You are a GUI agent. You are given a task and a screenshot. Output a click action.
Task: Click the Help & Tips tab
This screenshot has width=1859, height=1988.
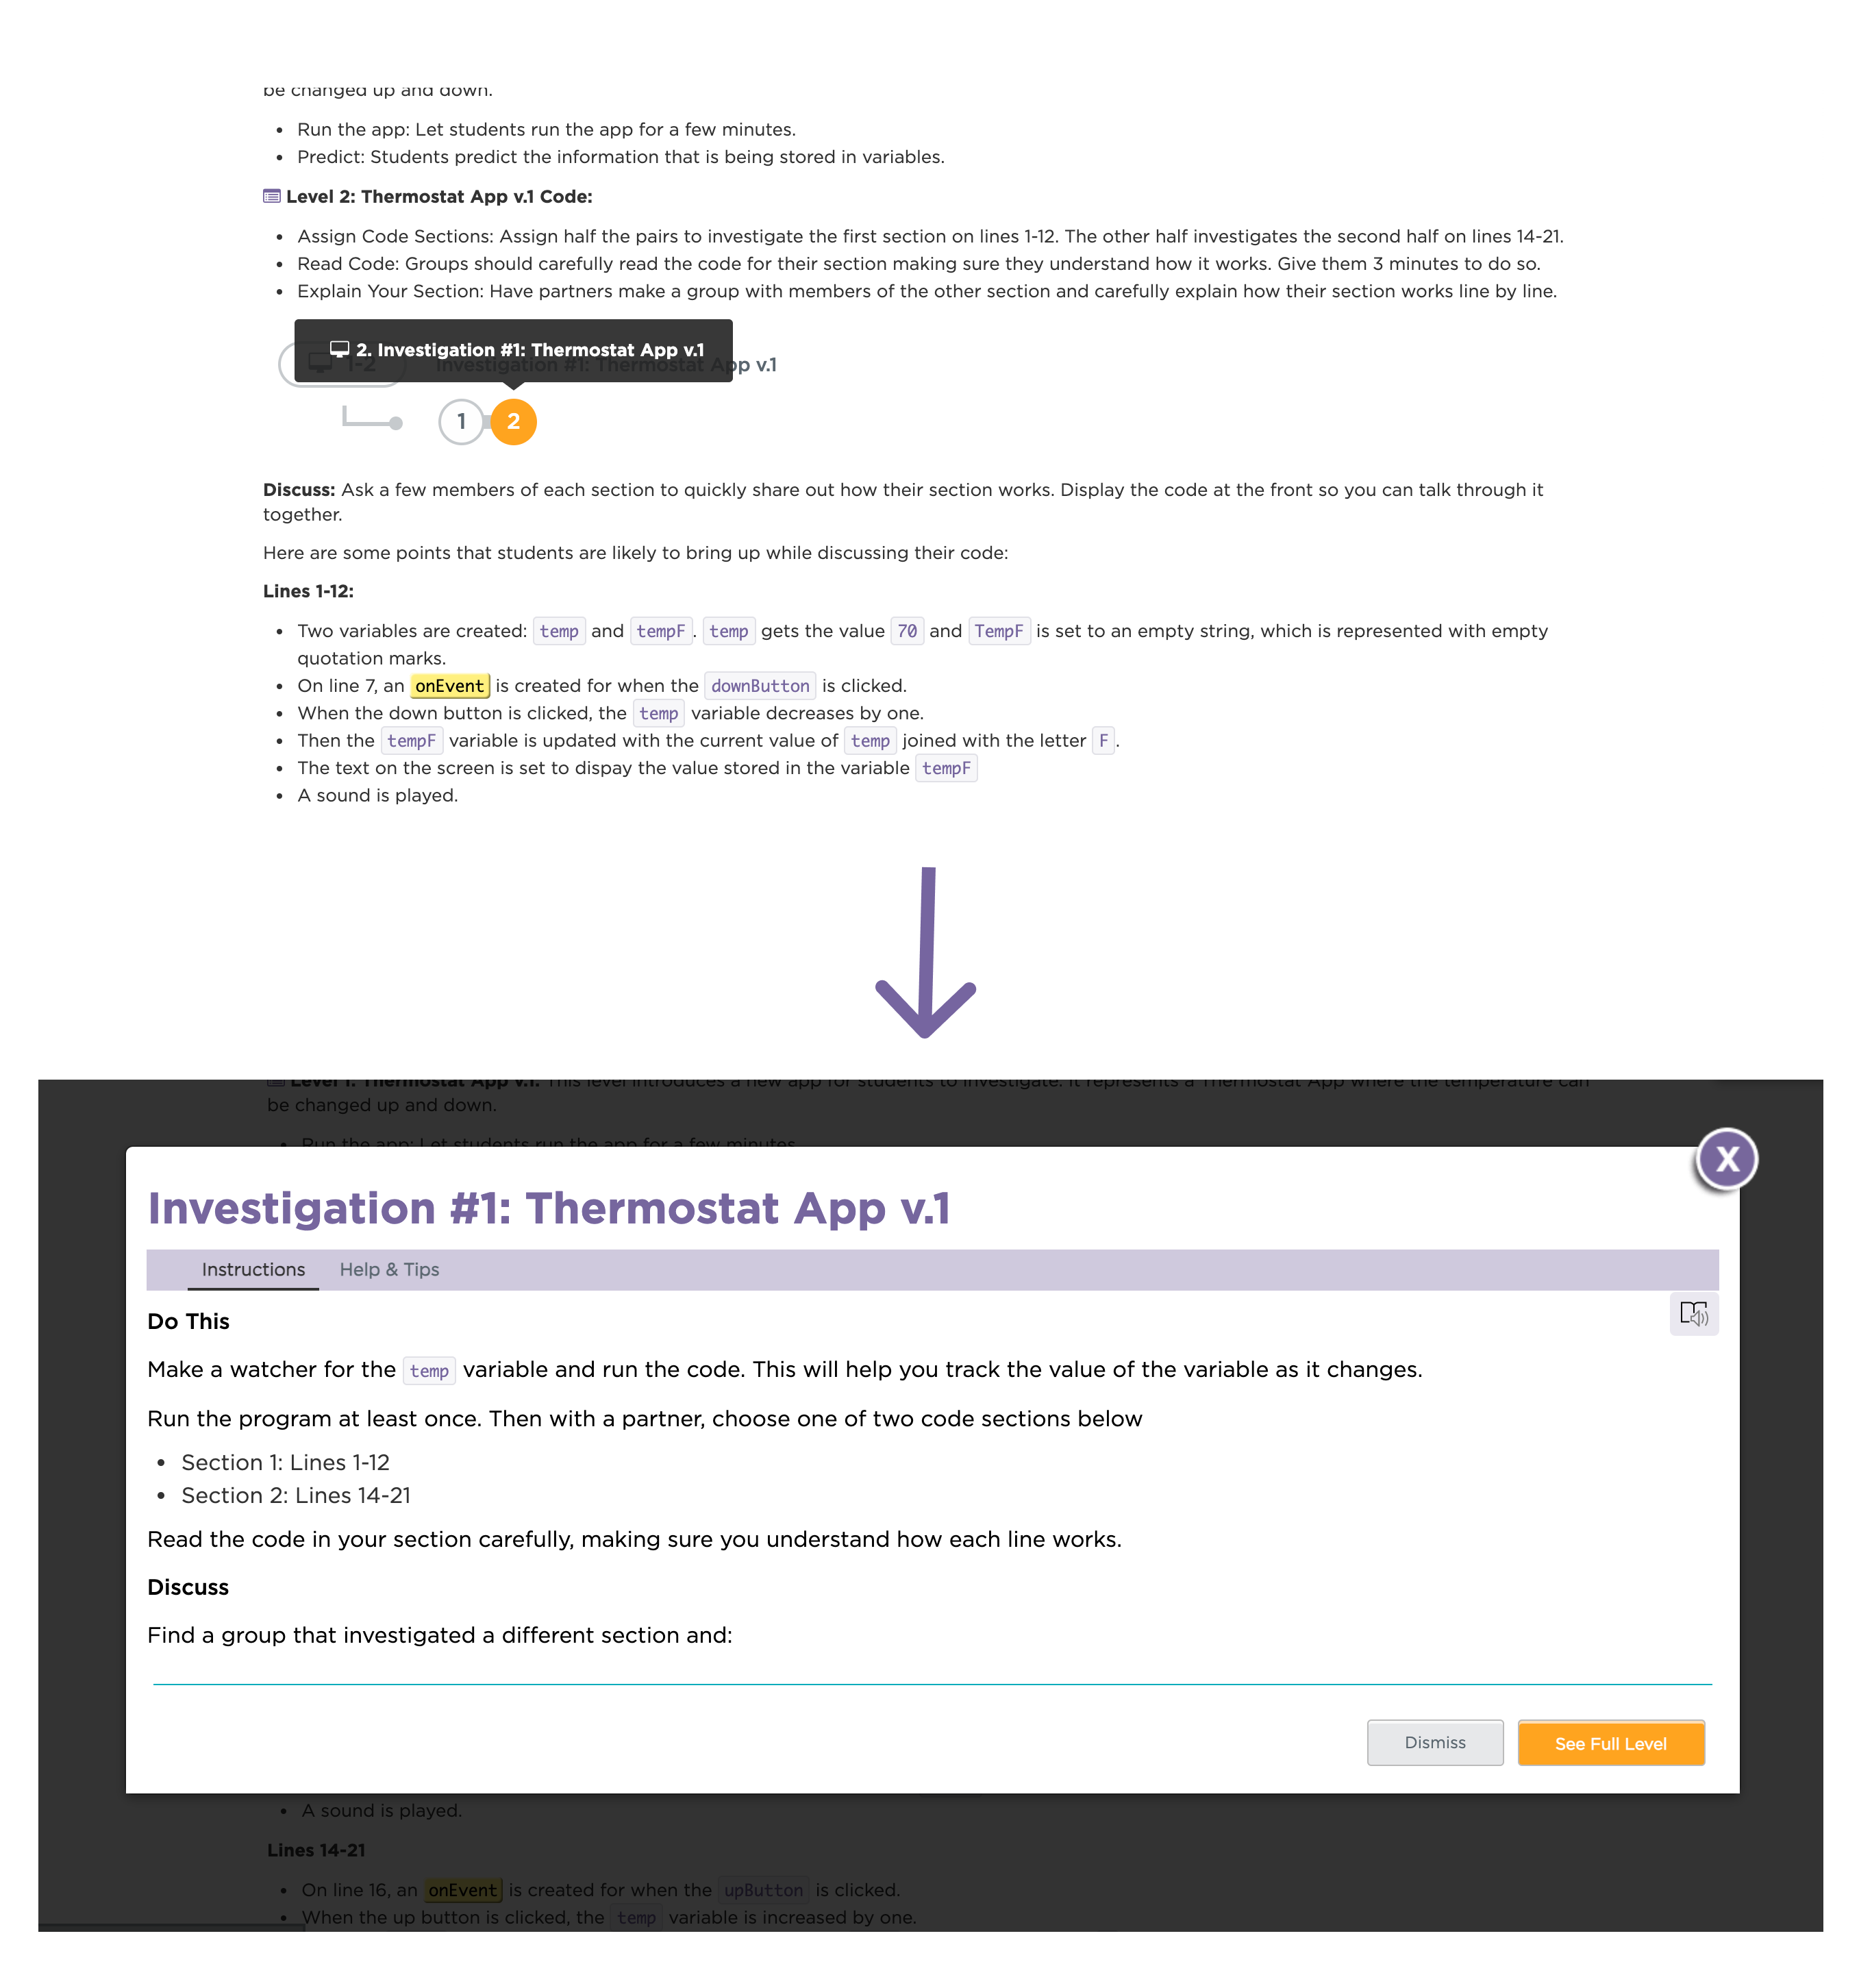pyautogui.click(x=388, y=1268)
